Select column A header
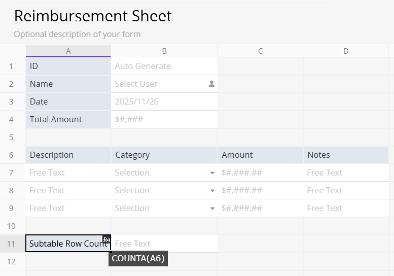The width and height of the screenshot is (394, 276). pos(68,51)
